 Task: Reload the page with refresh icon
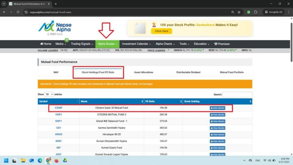[18, 12]
